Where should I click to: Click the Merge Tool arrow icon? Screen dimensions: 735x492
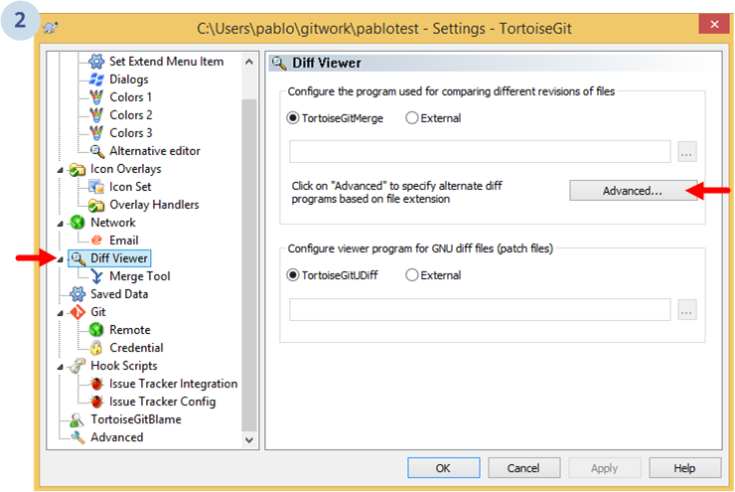96,276
